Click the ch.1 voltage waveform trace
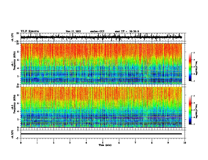Image resolution: width=208 pixels, height=160 pixels. 101,37
